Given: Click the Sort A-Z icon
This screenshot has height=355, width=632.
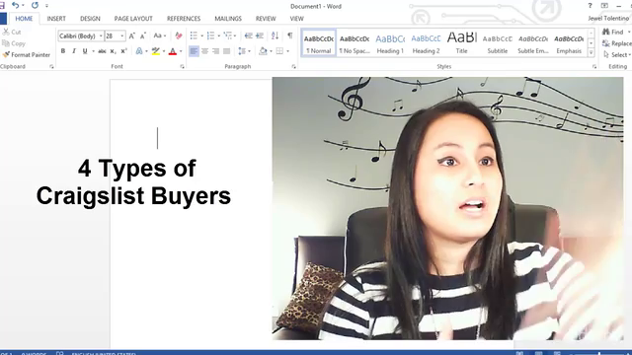Looking at the screenshot, I should [x=275, y=35].
